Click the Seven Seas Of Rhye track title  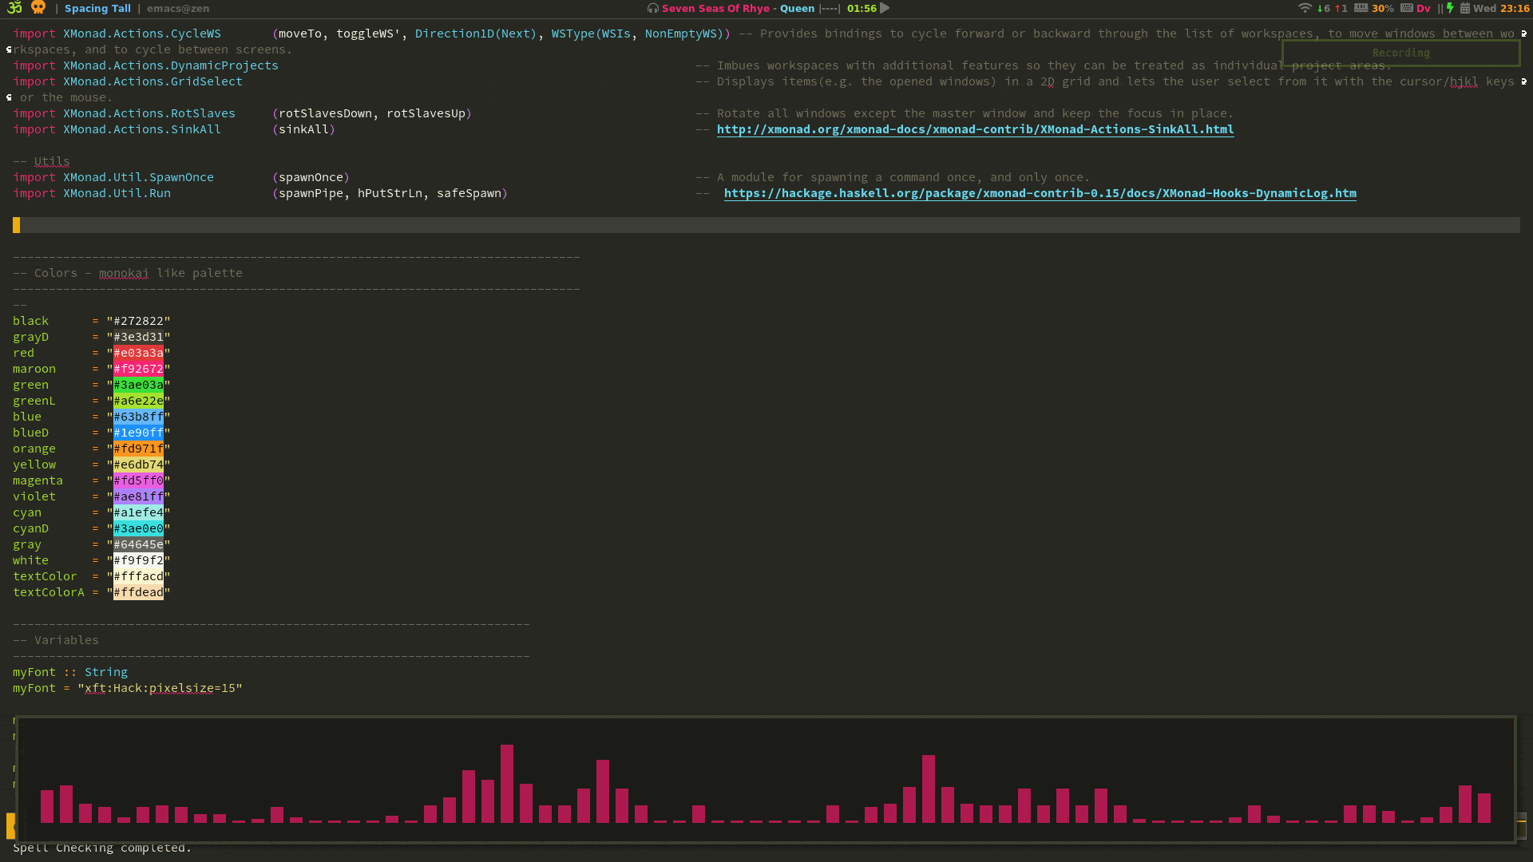pyautogui.click(x=715, y=9)
